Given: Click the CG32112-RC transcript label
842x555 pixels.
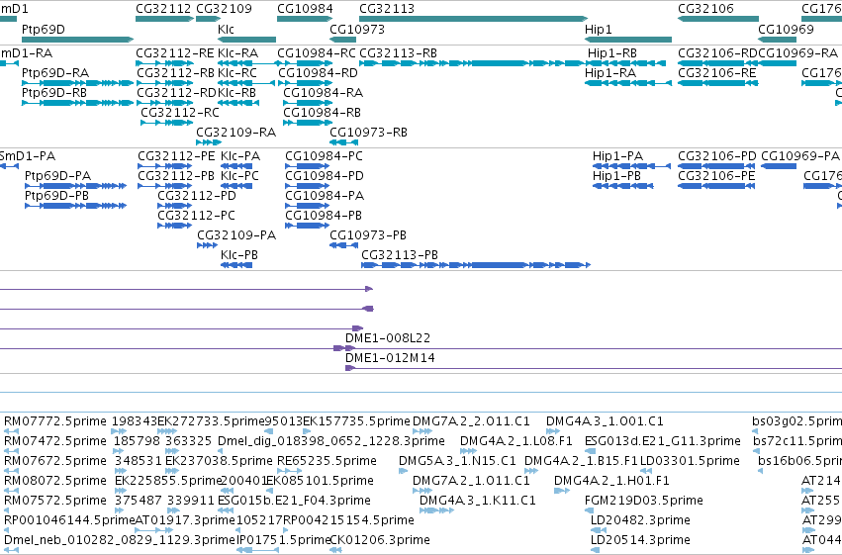Looking at the screenshot, I should pos(180,112).
